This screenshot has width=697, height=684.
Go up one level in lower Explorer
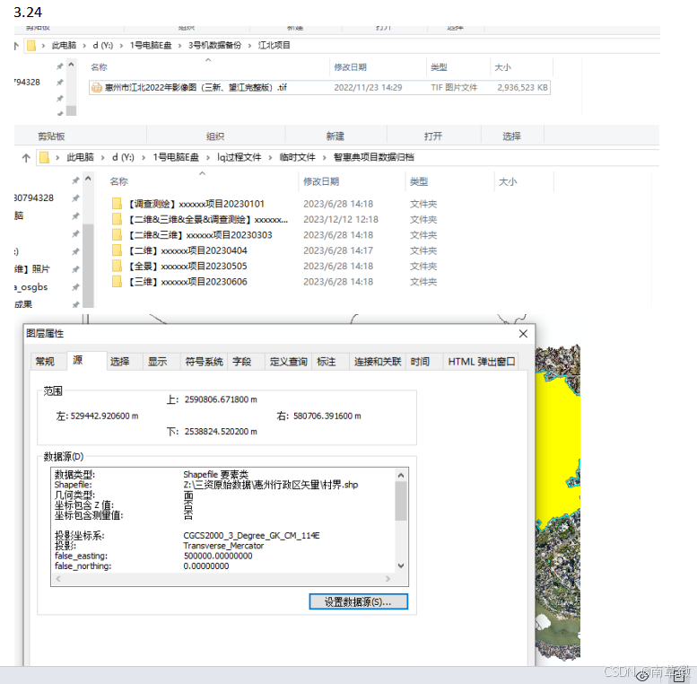pos(26,157)
